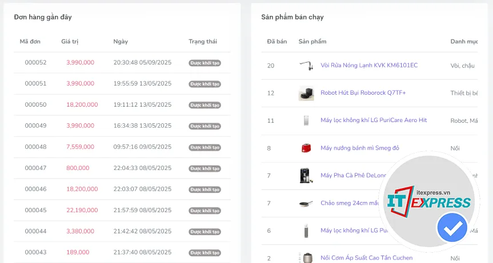This screenshot has height=263, width=493.
Task: Click status badge of order 000045
Action: pyautogui.click(x=205, y=211)
